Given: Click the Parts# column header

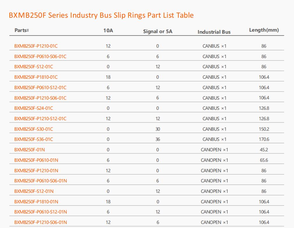Looking at the screenshot, I should click(x=22, y=30).
